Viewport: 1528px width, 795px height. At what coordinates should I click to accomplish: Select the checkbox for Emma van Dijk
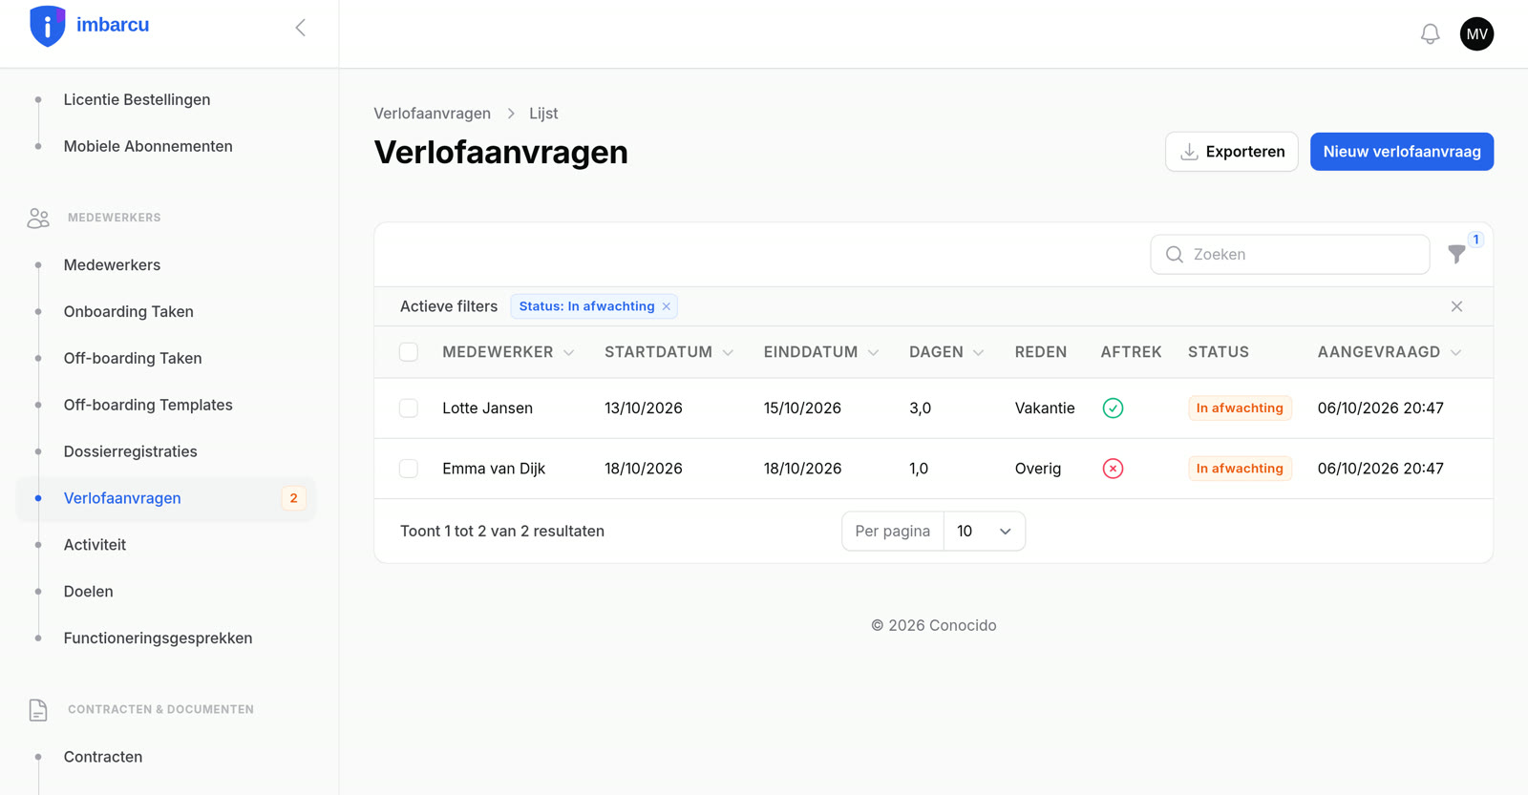coord(409,469)
